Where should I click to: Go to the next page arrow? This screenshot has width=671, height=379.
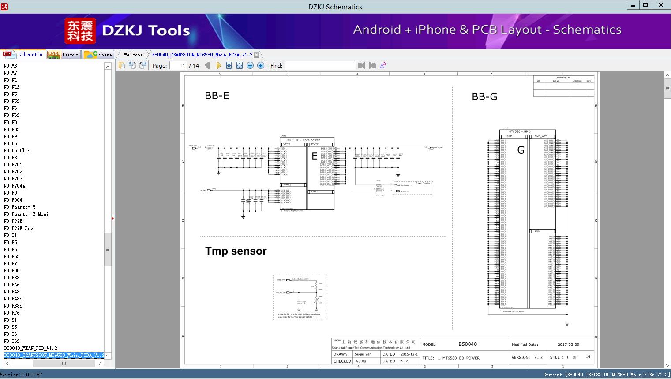pyautogui.click(x=218, y=65)
